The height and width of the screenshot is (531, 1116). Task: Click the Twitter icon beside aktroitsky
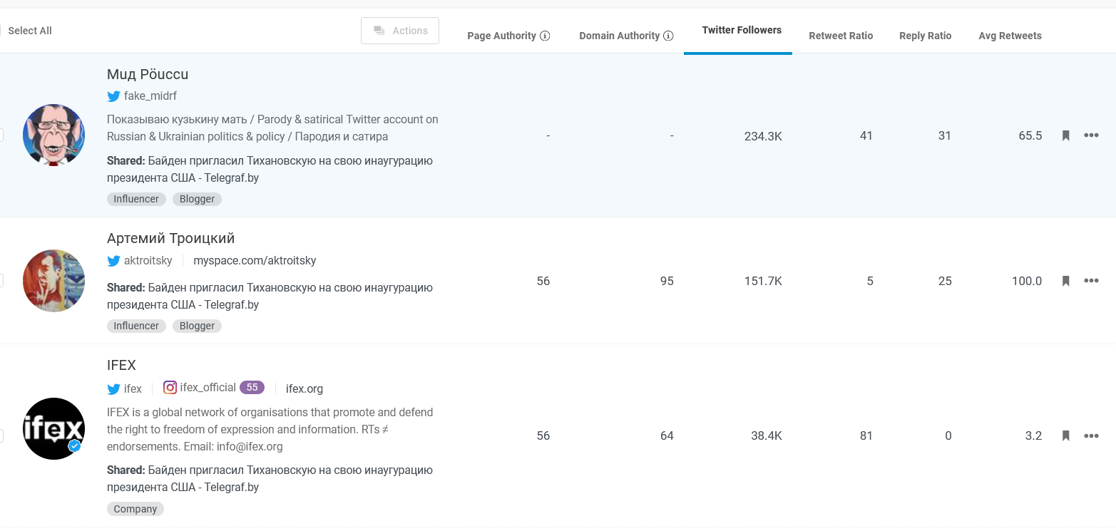pos(113,261)
